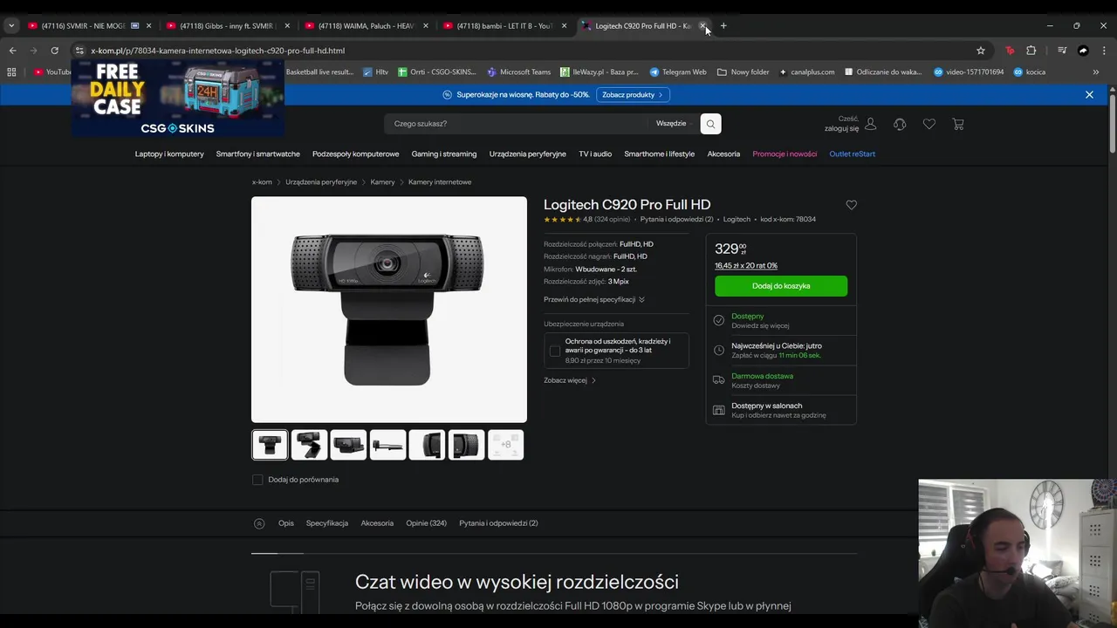This screenshot has height=628, width=1117.
Task: Open the kocica bookmark
Action: coord(1029,72)
